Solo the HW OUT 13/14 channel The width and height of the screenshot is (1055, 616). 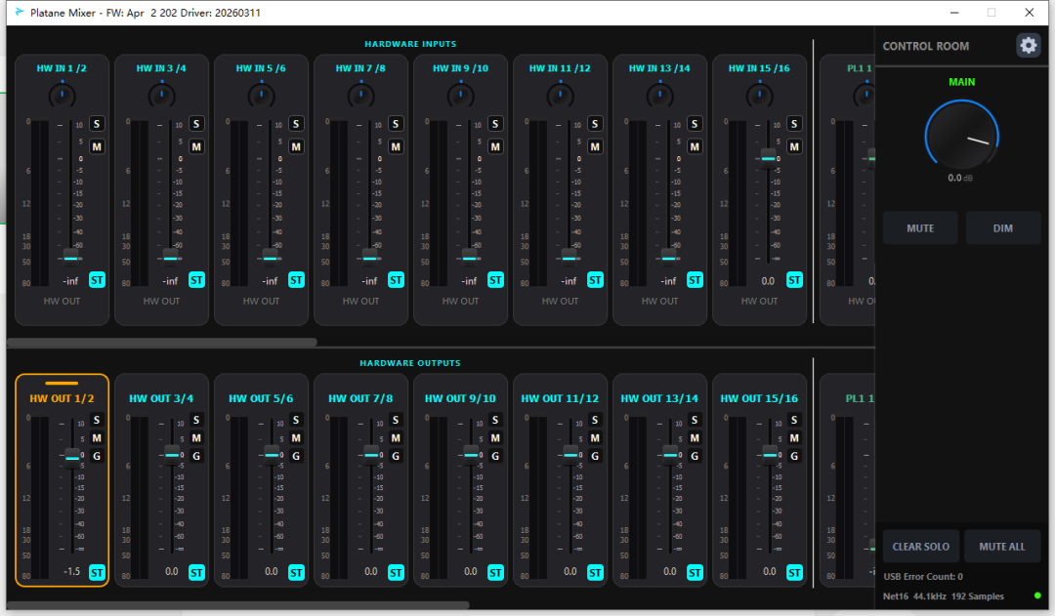tap(695, 420)
